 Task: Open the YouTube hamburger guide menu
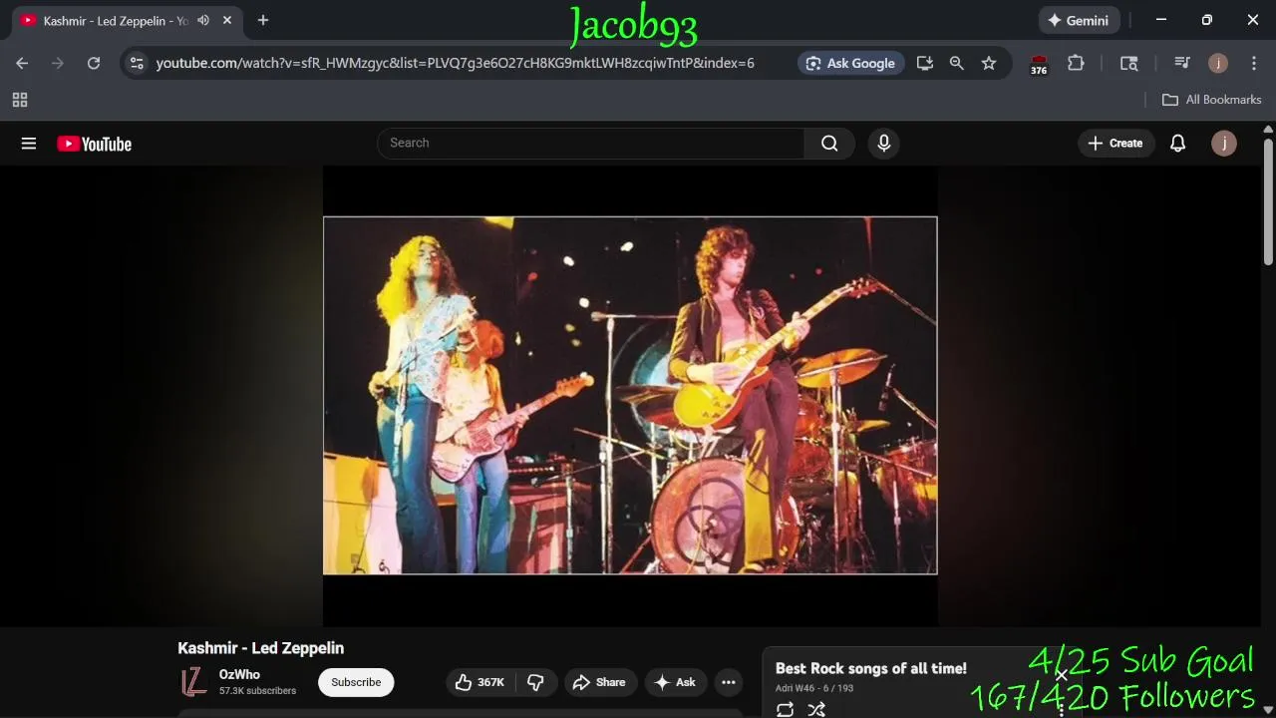click(x=29, y=144)
